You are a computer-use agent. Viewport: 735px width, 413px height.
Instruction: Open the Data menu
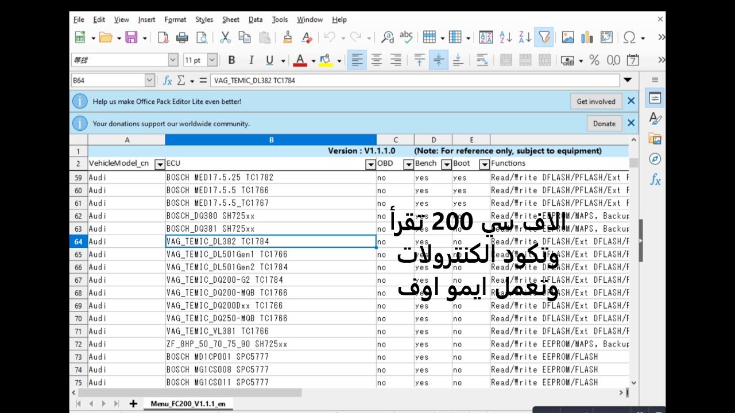[x=256, y=20]
